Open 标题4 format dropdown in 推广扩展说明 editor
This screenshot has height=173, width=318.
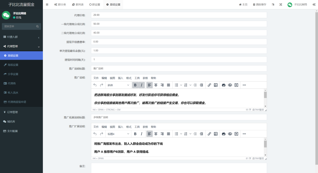[x=118, y=134]
